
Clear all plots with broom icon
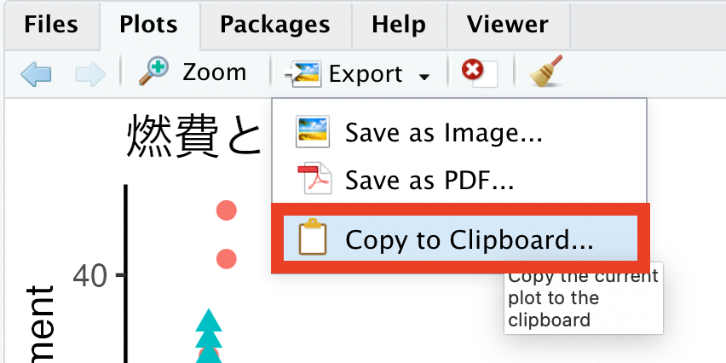546,72
